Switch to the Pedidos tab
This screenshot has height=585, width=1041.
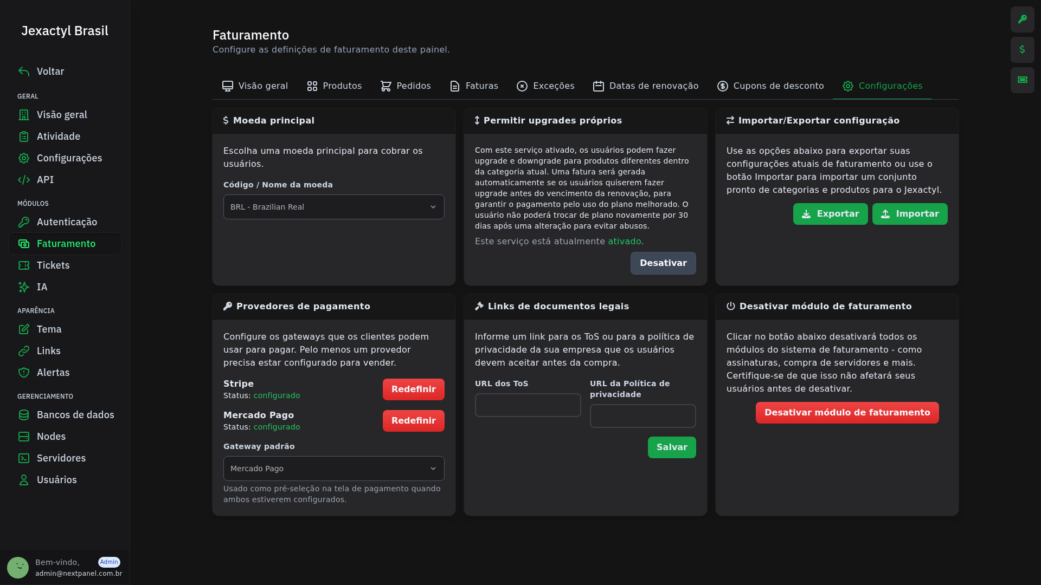406,86
